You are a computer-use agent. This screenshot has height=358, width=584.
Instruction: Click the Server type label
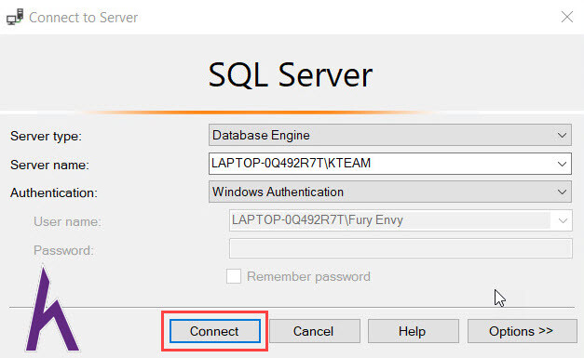tap(47, 136)
